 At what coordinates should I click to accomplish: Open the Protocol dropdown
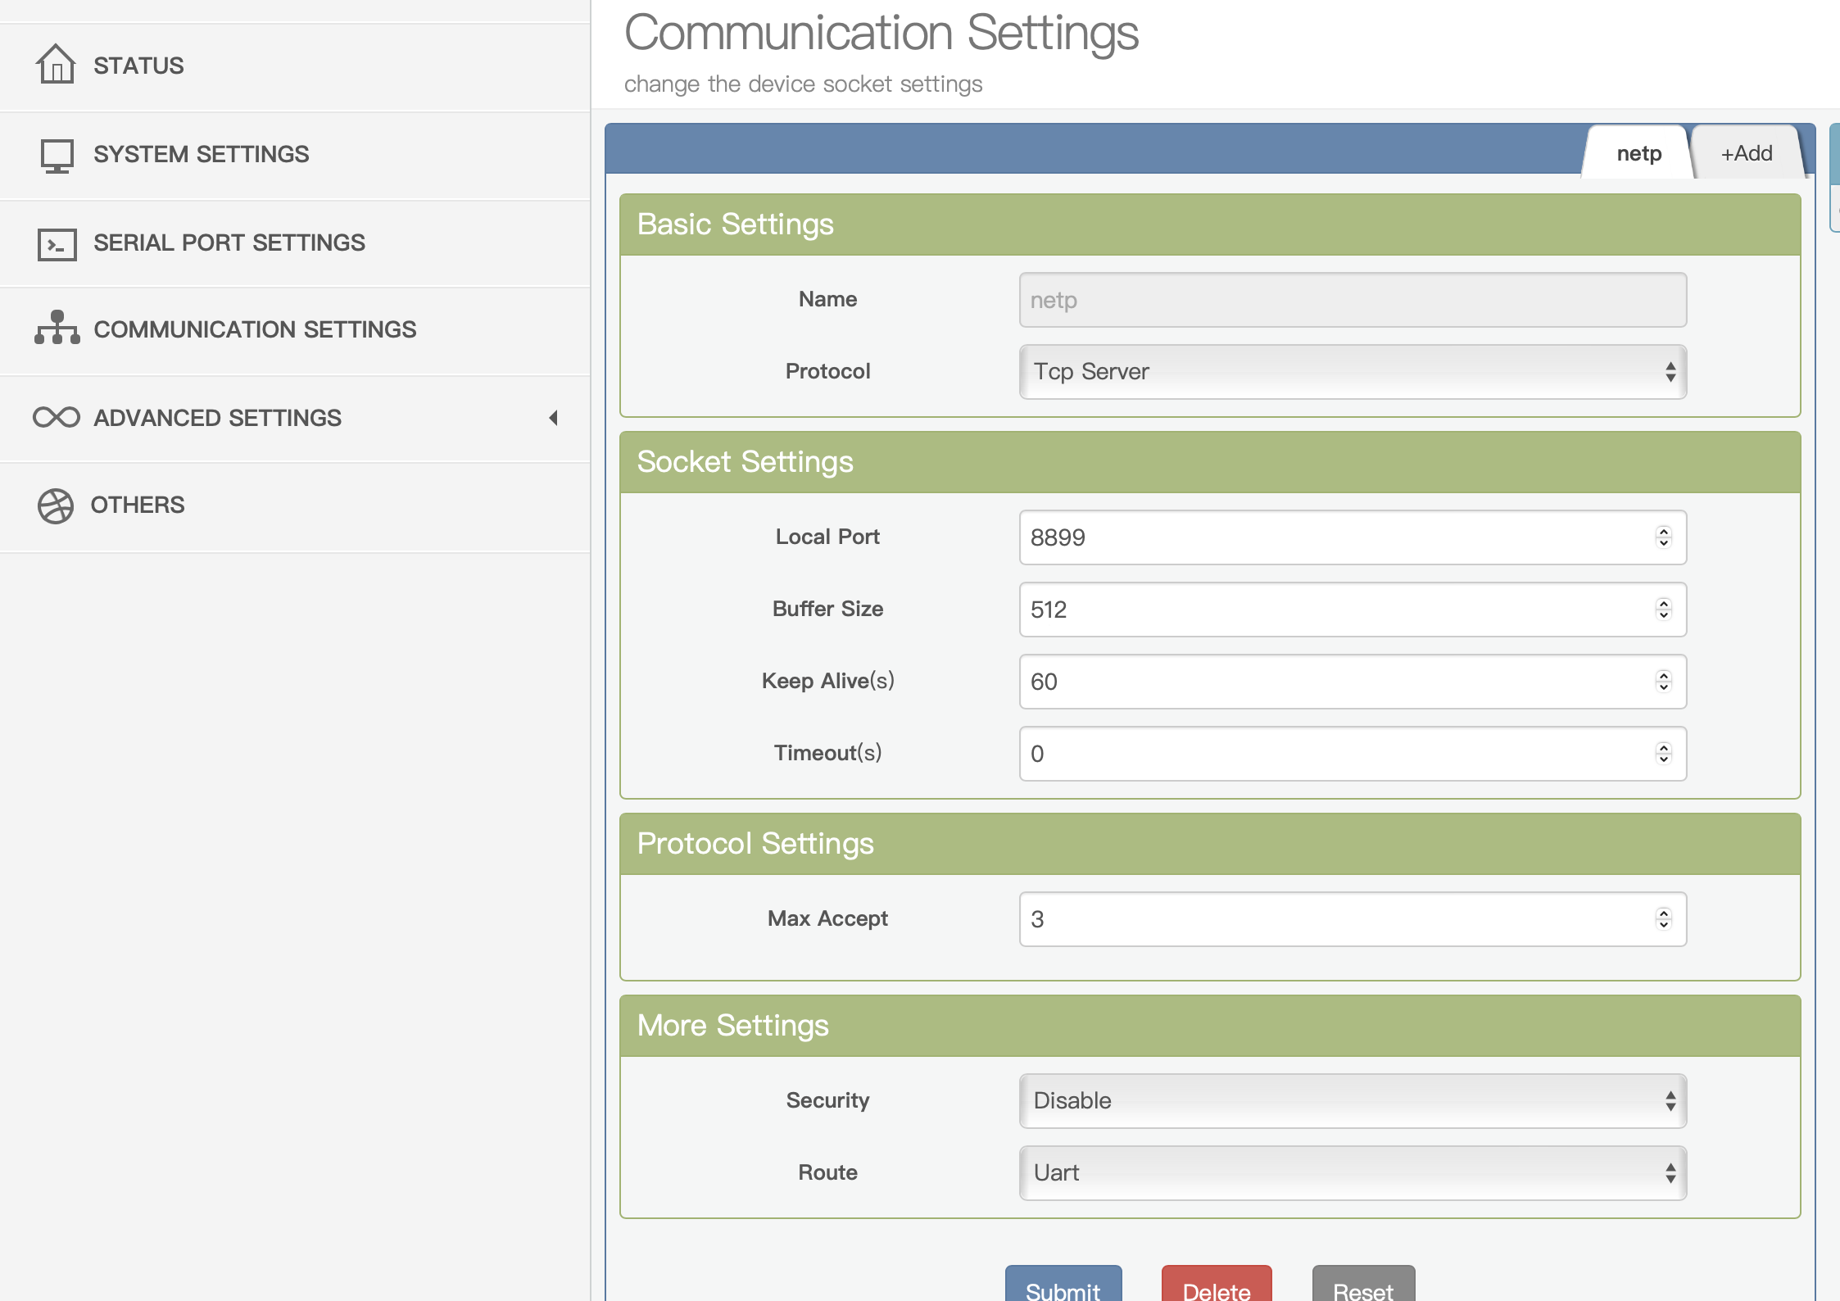tap(1352, 372)
